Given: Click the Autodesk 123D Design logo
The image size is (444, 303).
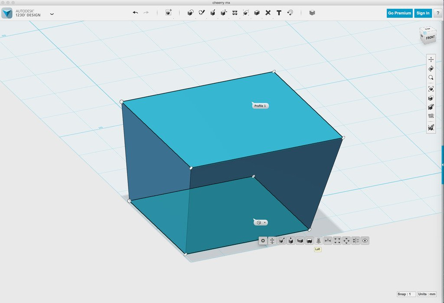Looking at the screenshot, I should 7,13.
